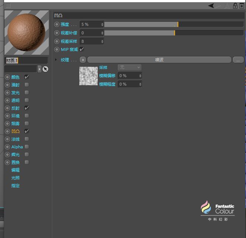Disable the MIP 衰减 checkbox

click(x=82, y=49)
